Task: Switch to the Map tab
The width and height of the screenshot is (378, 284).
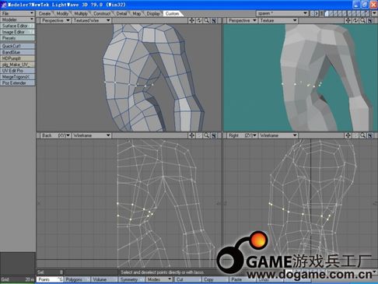Action: tap(137, 13)
